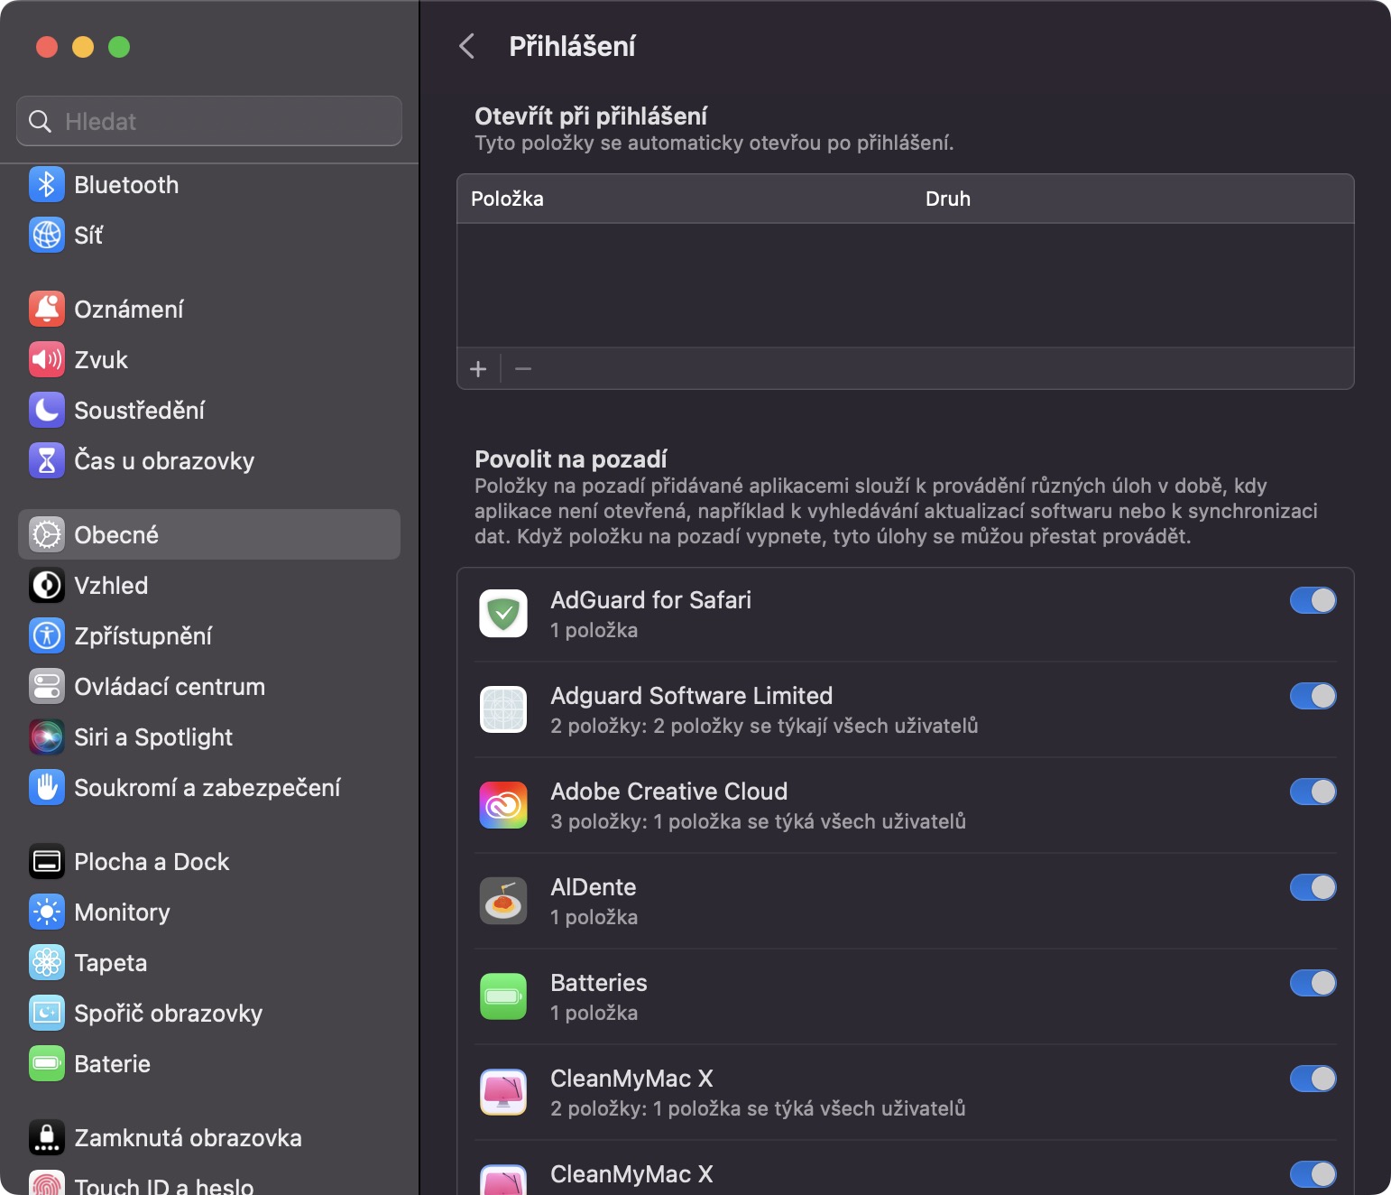Turn off Adobe Creative Cloud toggle
Screen dimensions: 1391x1195
coord(1313,792)
